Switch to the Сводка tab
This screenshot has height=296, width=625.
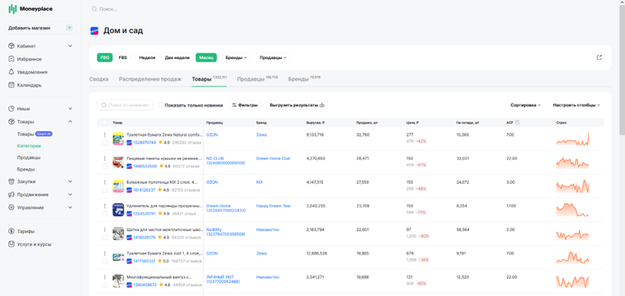click(x=99, y=79)
